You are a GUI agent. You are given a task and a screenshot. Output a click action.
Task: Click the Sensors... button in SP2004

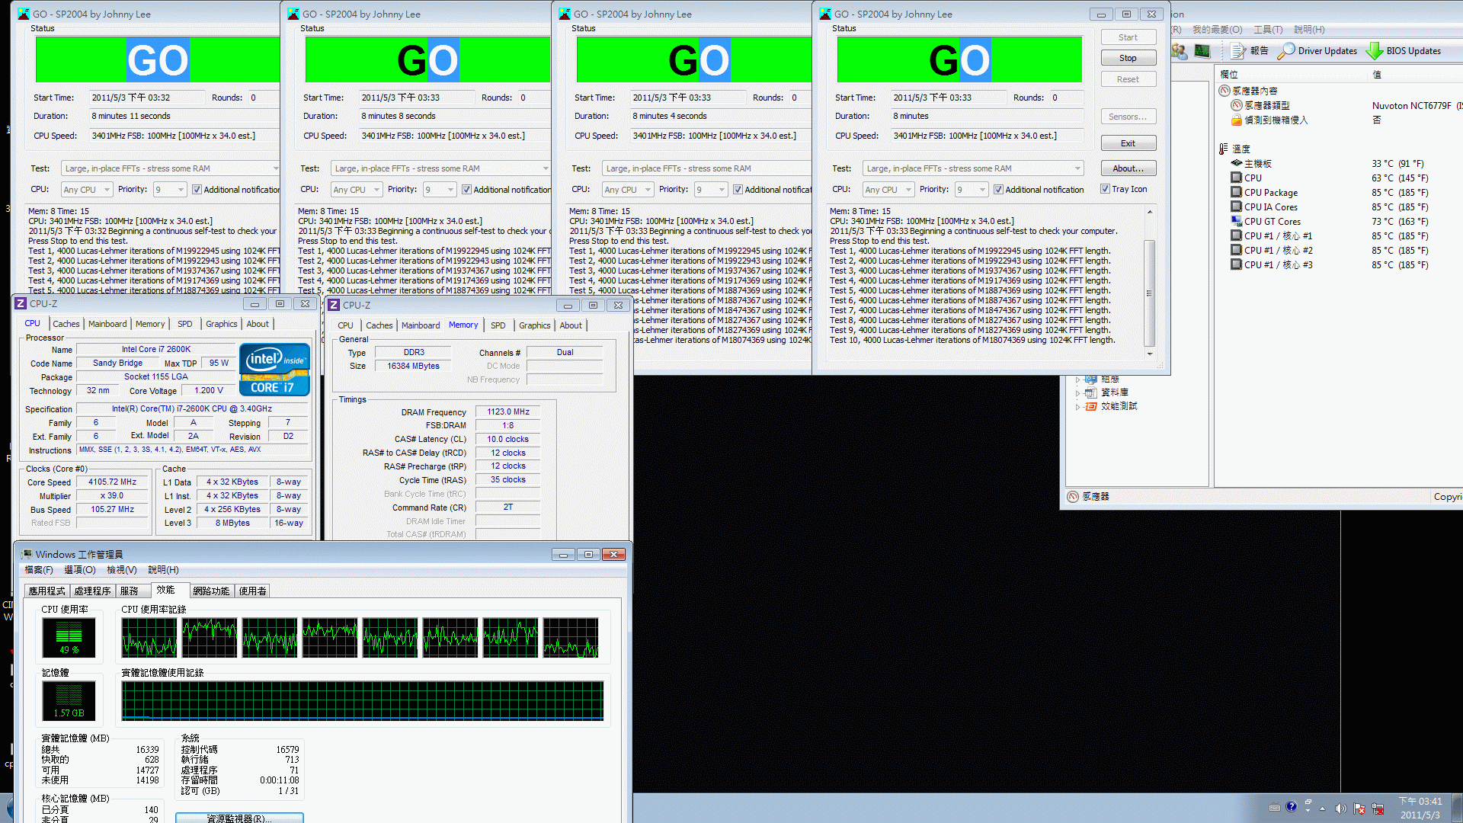[x=1128, y=117]
